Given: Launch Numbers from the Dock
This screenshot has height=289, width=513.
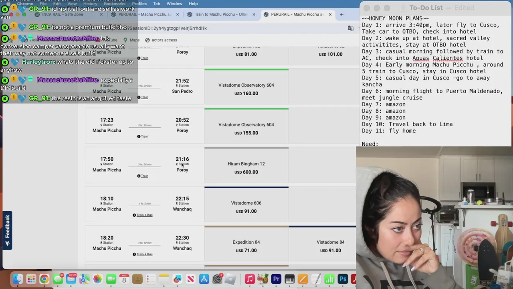Looking at the screenshot, I should 329,279.
